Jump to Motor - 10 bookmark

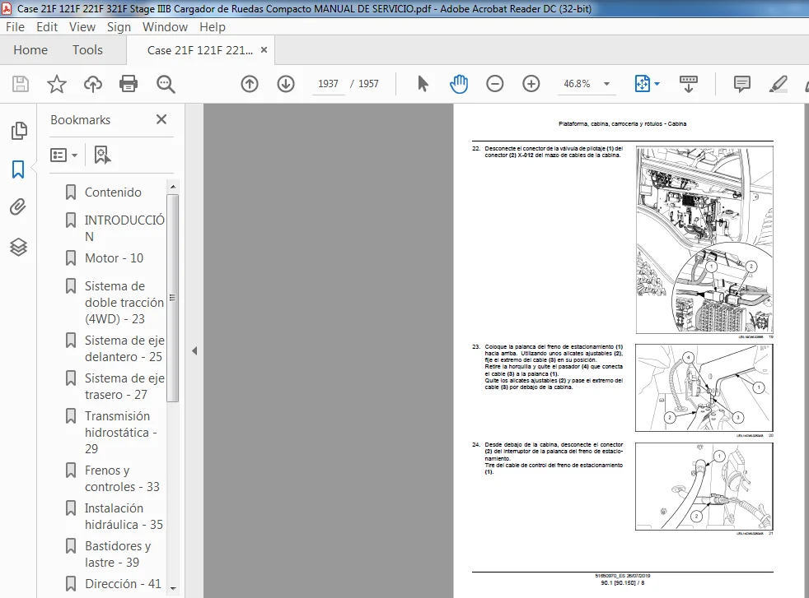click(114, 258)
